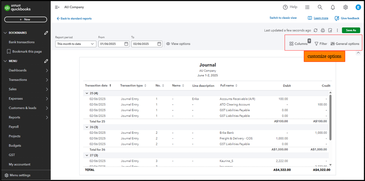Image resolution: width=365 pixels, height=181 pixels.
Task: Open Payroll from the sidebar
Action: coord(14,127)
